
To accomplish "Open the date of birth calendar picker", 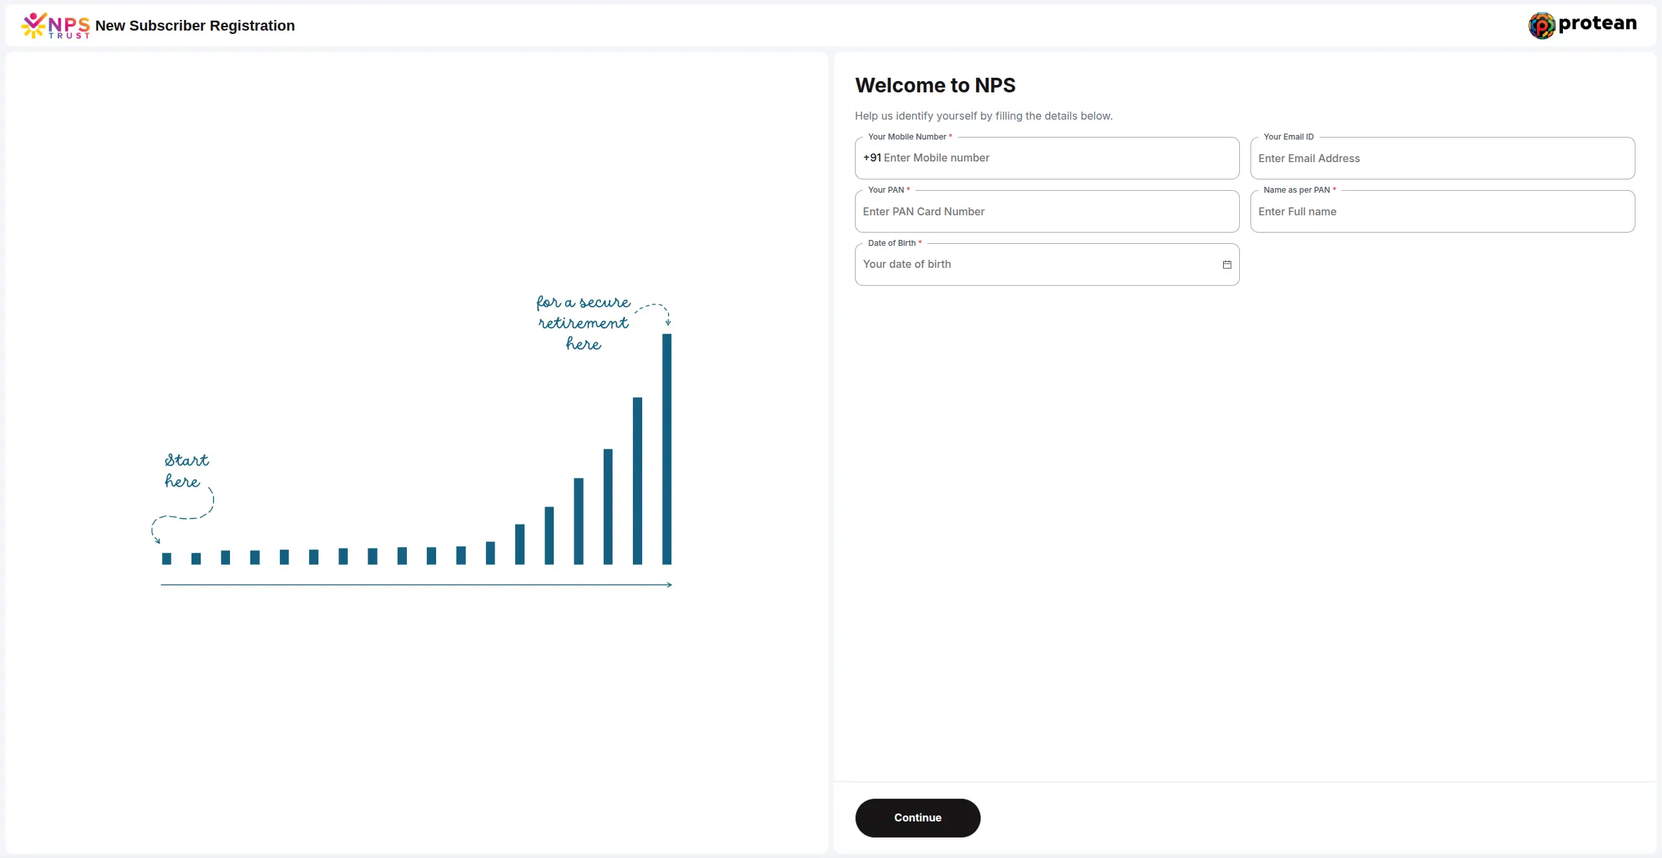I will click(x=1227, y=265).
